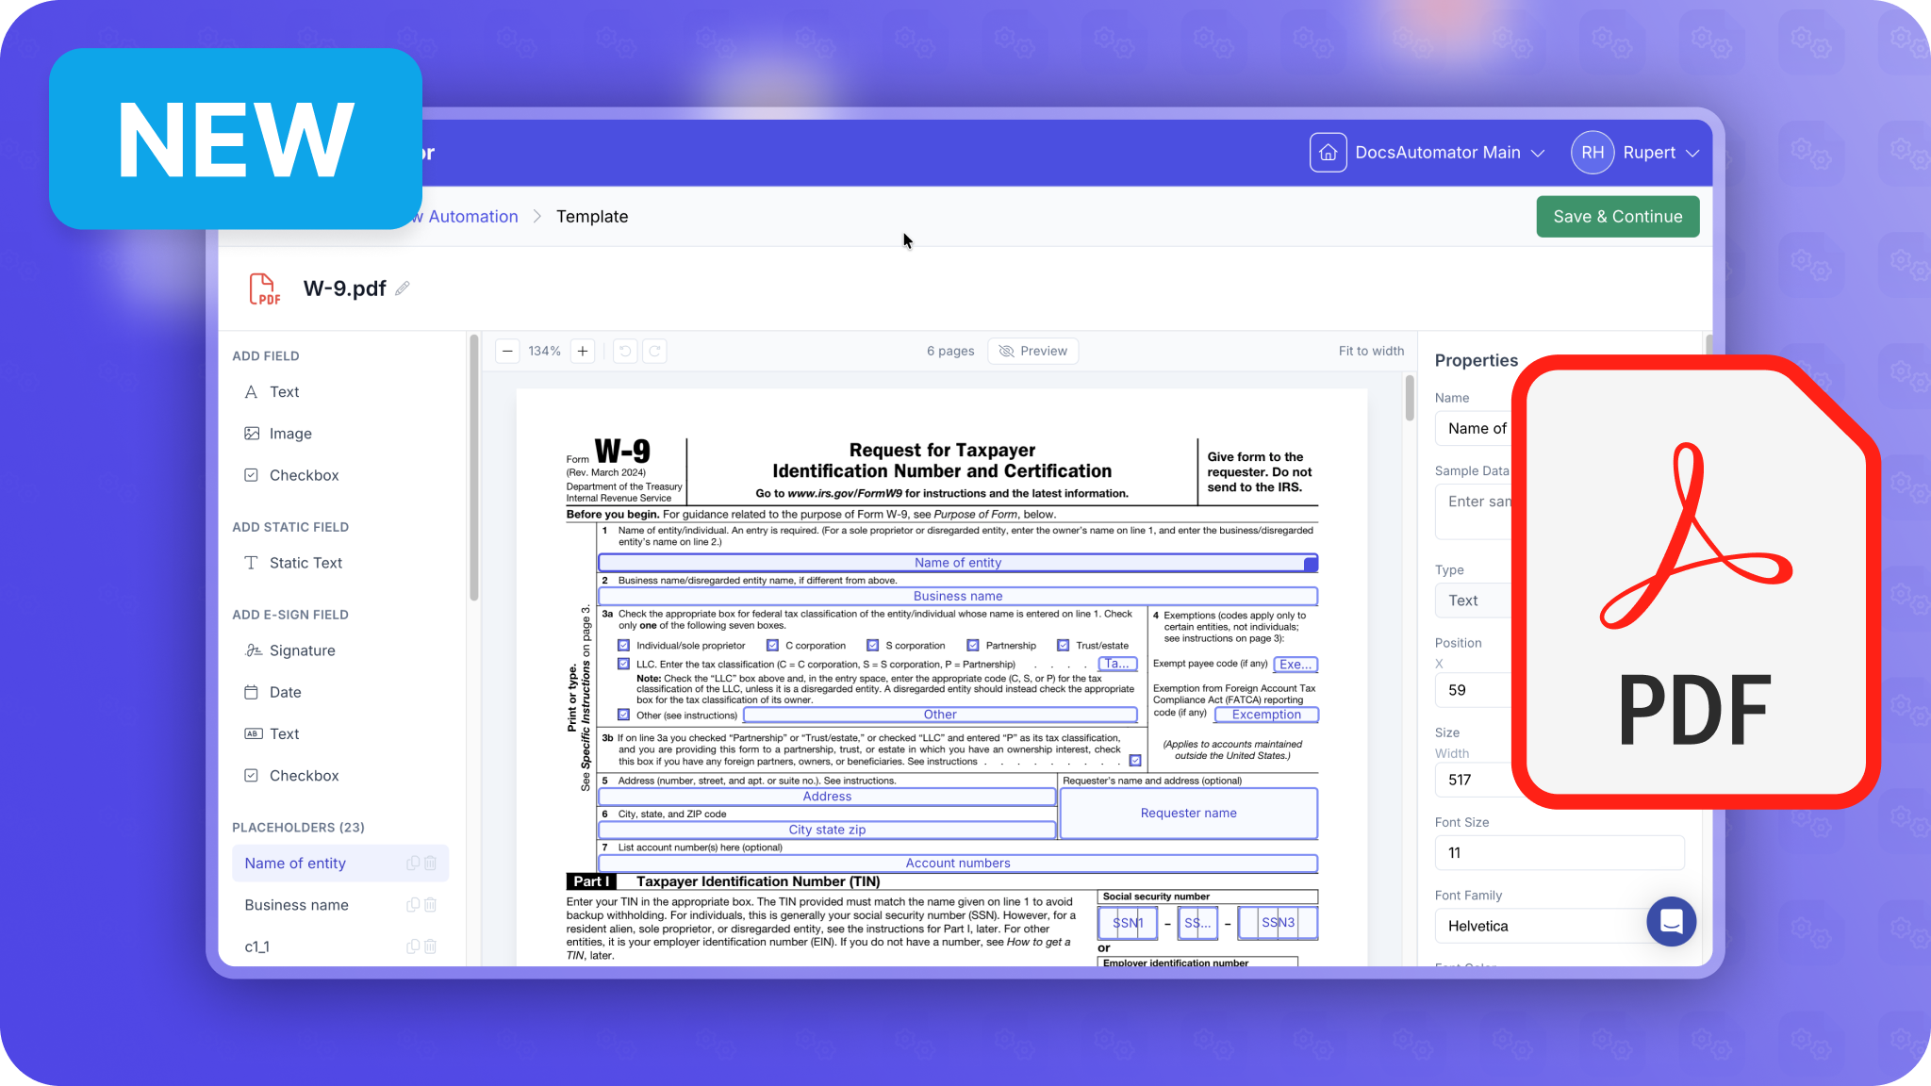The width and height of the screenshot is (1931, 1086).
Task: Select the LLC checkbox field
Action: point(623,664)
